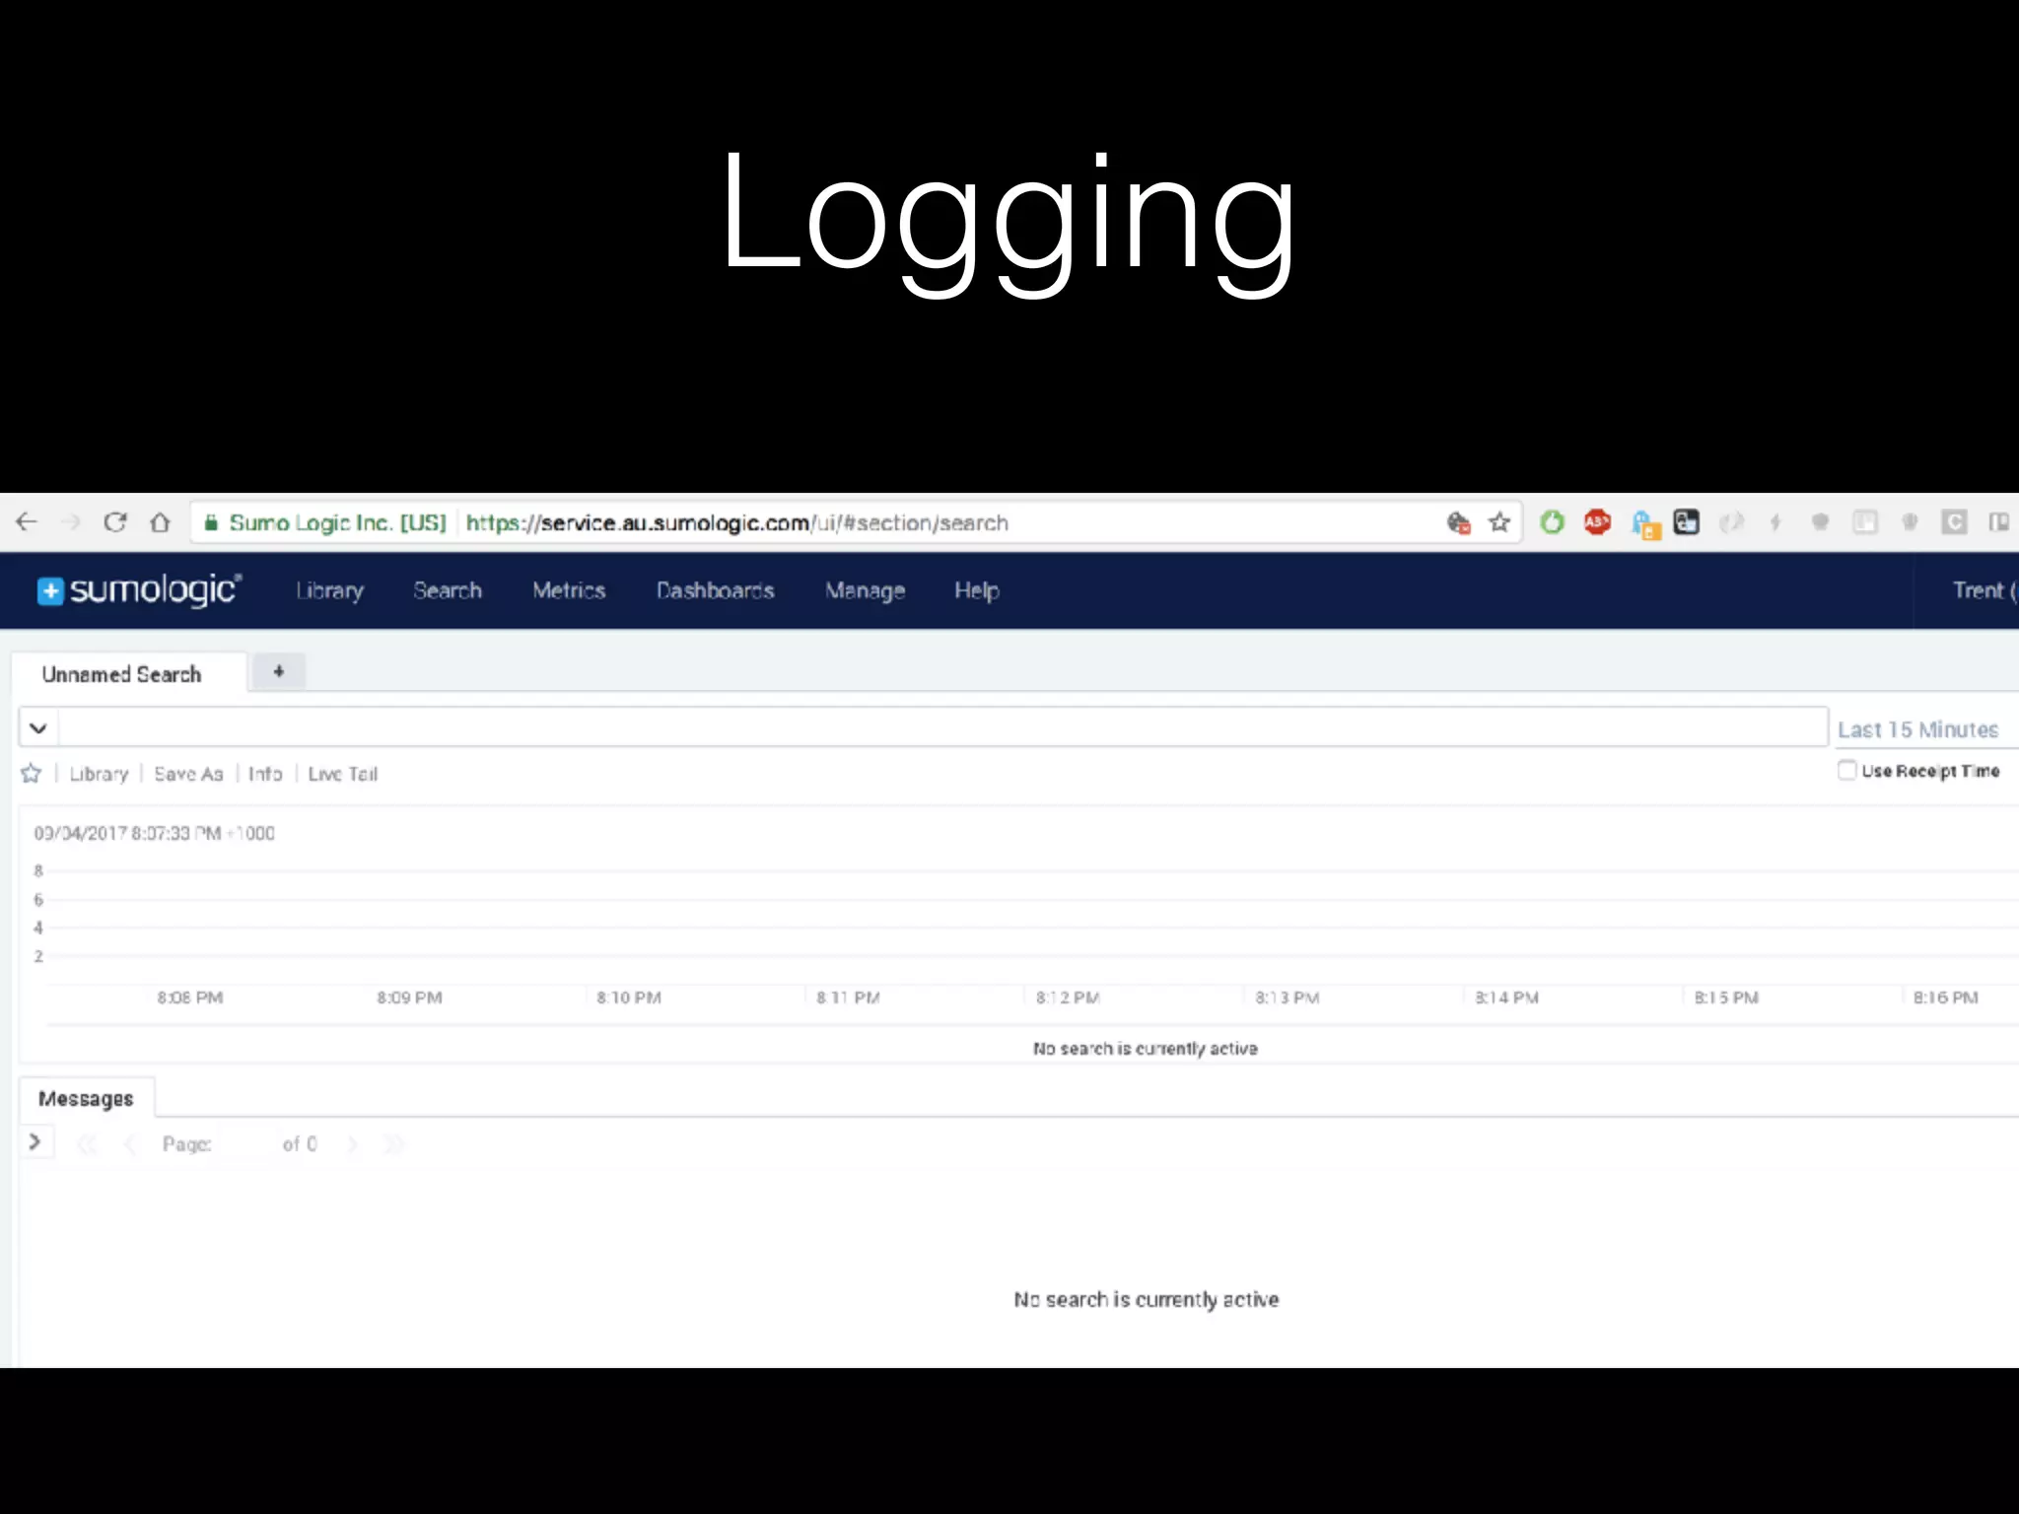Go to the last page of messages
Image resolution: width=2019 pixels, height=1514 pixels.
(x=394, y=1144)
